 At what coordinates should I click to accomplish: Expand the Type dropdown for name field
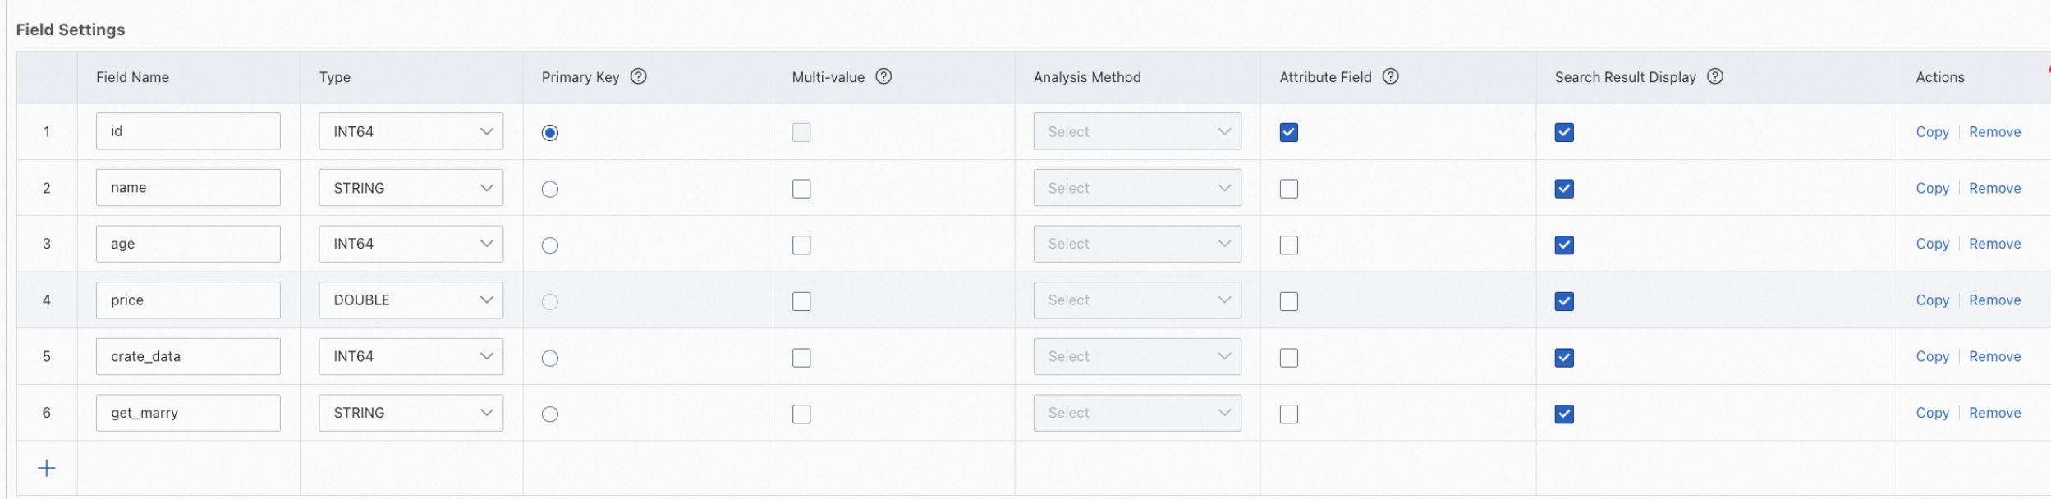click(411, 188)
